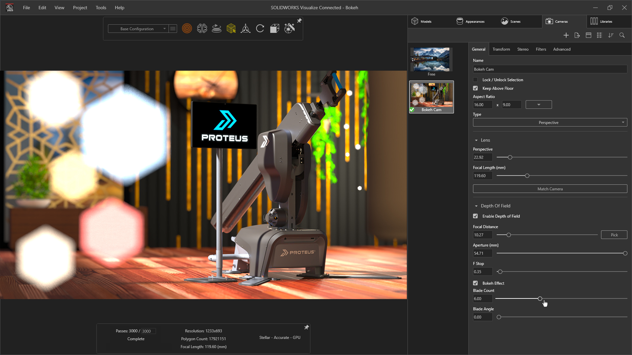Open the camera Type Perspective dropdown
Screen dimensions: 632x355
(550, 123)
